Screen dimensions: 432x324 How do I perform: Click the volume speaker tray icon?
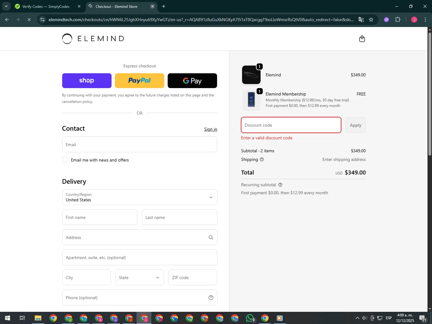[x=364, y=318]
